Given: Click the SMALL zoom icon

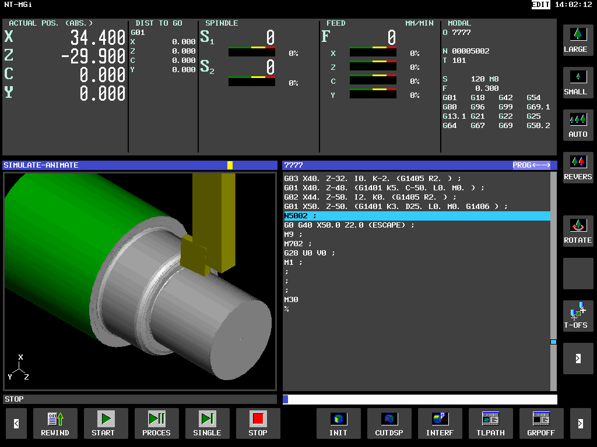Looking at the screenshot, I should tap(578, 82).
